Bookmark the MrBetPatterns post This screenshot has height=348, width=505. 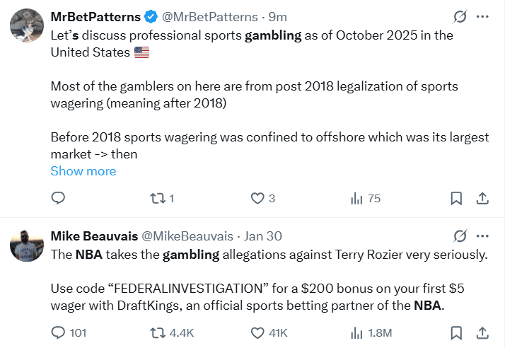pyautogui.click(x=457, y=199)
